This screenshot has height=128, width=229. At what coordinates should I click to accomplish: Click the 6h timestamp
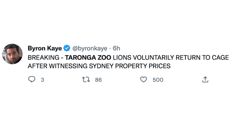pos(117,48)
